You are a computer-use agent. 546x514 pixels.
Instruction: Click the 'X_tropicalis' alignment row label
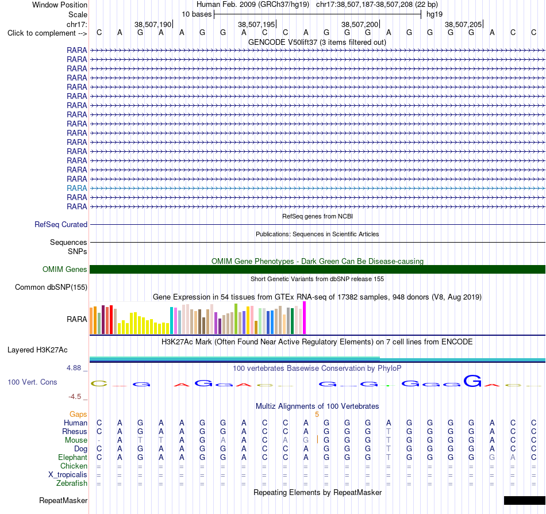68,475
